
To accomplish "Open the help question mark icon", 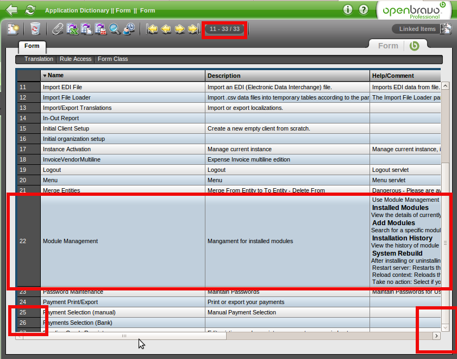I will pyautogui.click(x=364, y=10).
